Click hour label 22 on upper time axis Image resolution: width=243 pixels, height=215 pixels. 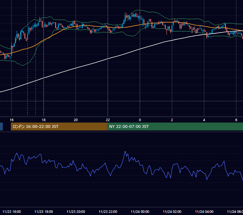(x=108, y=120)
